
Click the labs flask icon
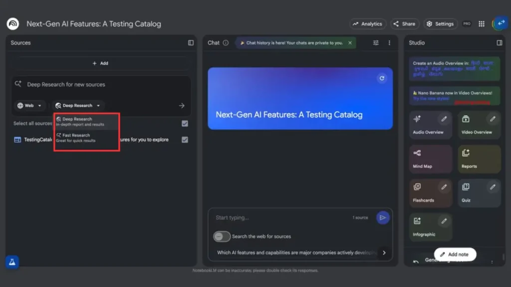12,262
